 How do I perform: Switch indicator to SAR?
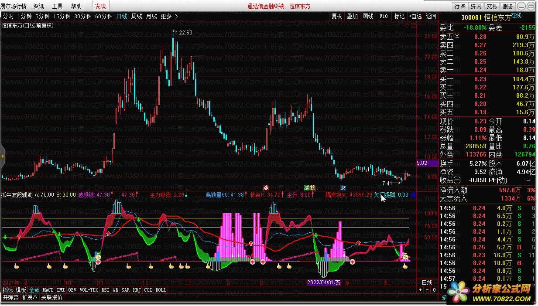point(126,290)
